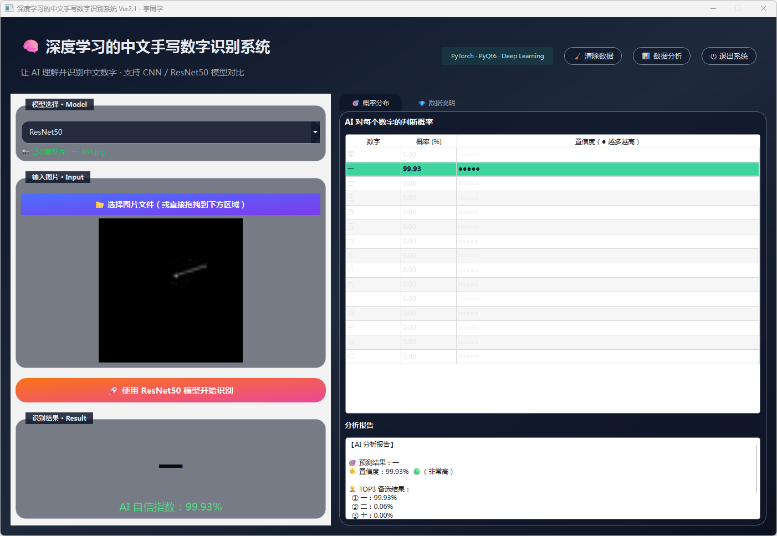Click the diamond icon on 数据说明 tab

422,103
